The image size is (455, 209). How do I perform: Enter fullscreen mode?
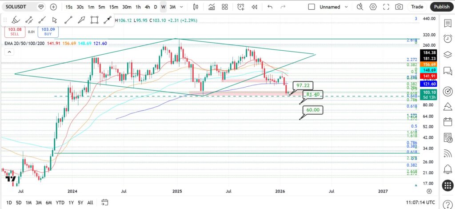click(x=386, y=7)
